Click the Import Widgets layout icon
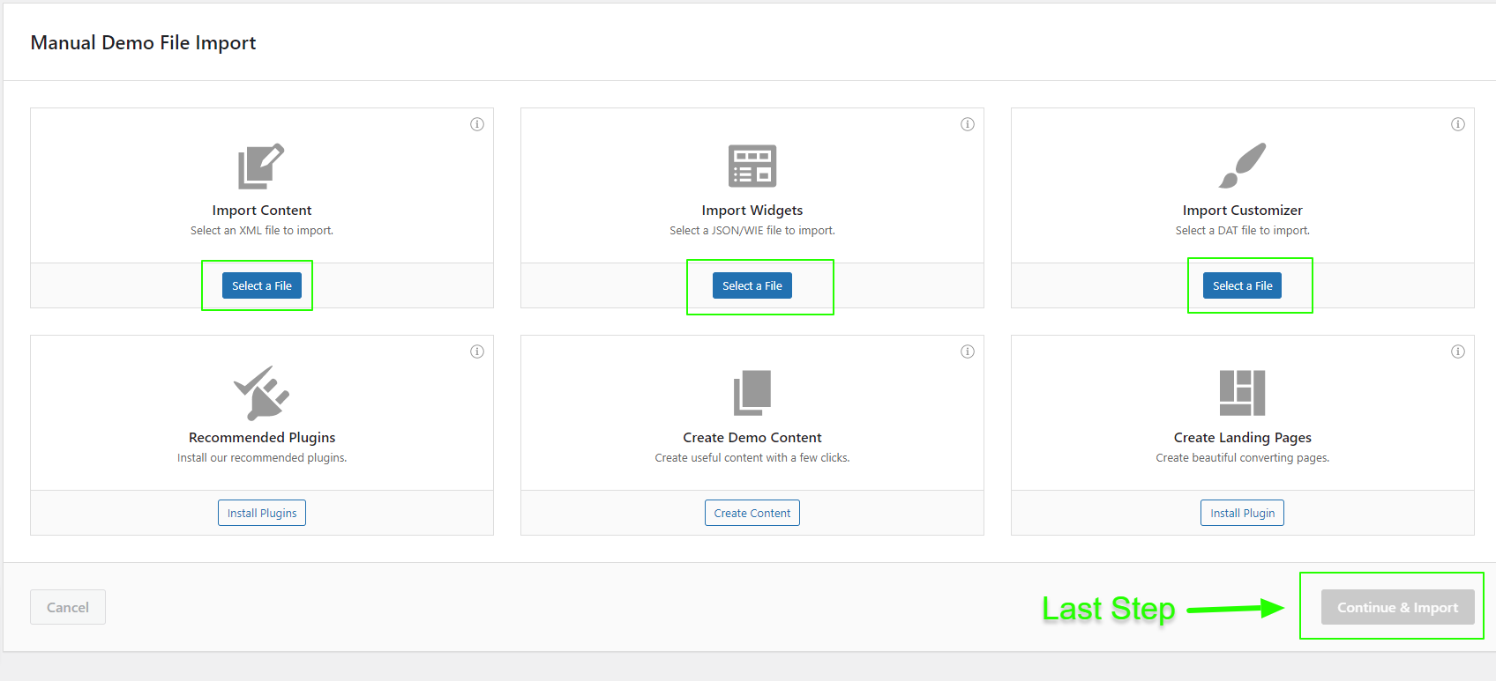Viewport: 1496px width, 681px height. [x=752, y=166]
